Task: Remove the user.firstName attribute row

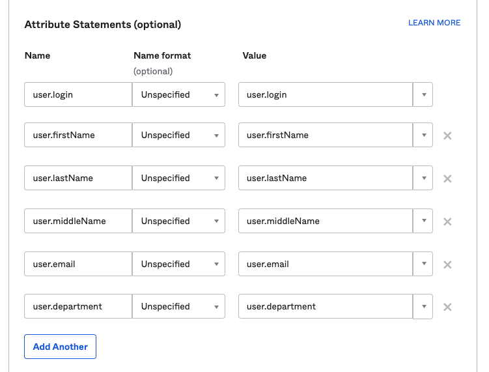Action: coord(447,136)
